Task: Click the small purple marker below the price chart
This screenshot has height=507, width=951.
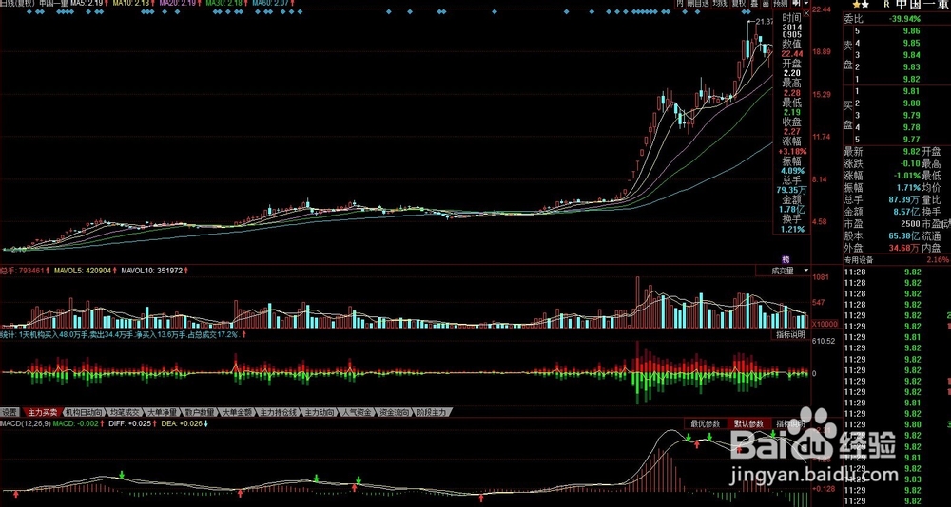Action: click(x=786, y=259)
